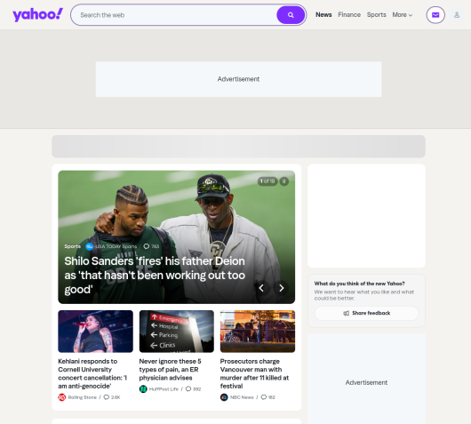Viewport: 471px width, 424px height.
Task: Open the Kehlani concert photo thumbnail
Action: 95,332
